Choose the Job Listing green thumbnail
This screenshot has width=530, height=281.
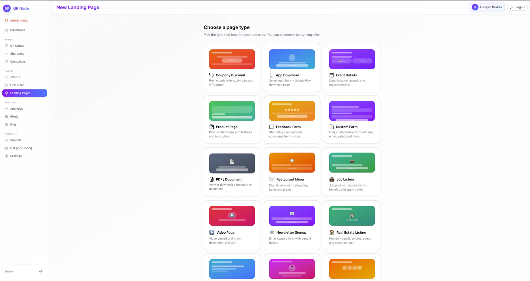(x=352, y=163)
